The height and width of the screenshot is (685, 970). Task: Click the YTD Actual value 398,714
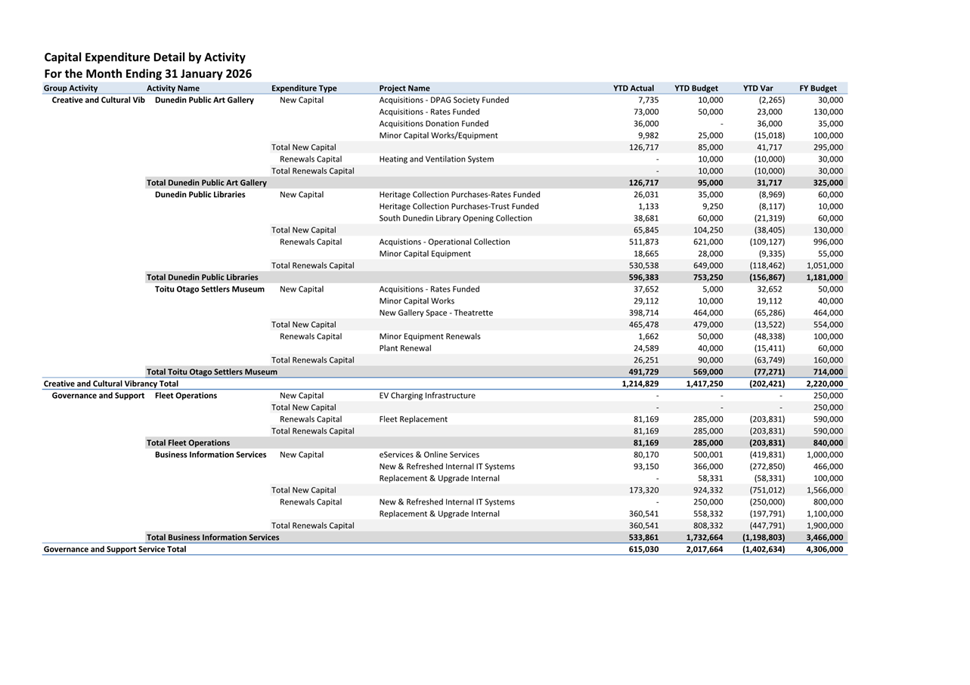click(x=643, y=313)
